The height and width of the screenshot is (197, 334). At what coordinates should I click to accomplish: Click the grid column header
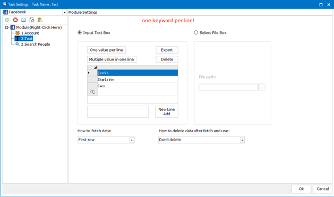tap(138, 67)
